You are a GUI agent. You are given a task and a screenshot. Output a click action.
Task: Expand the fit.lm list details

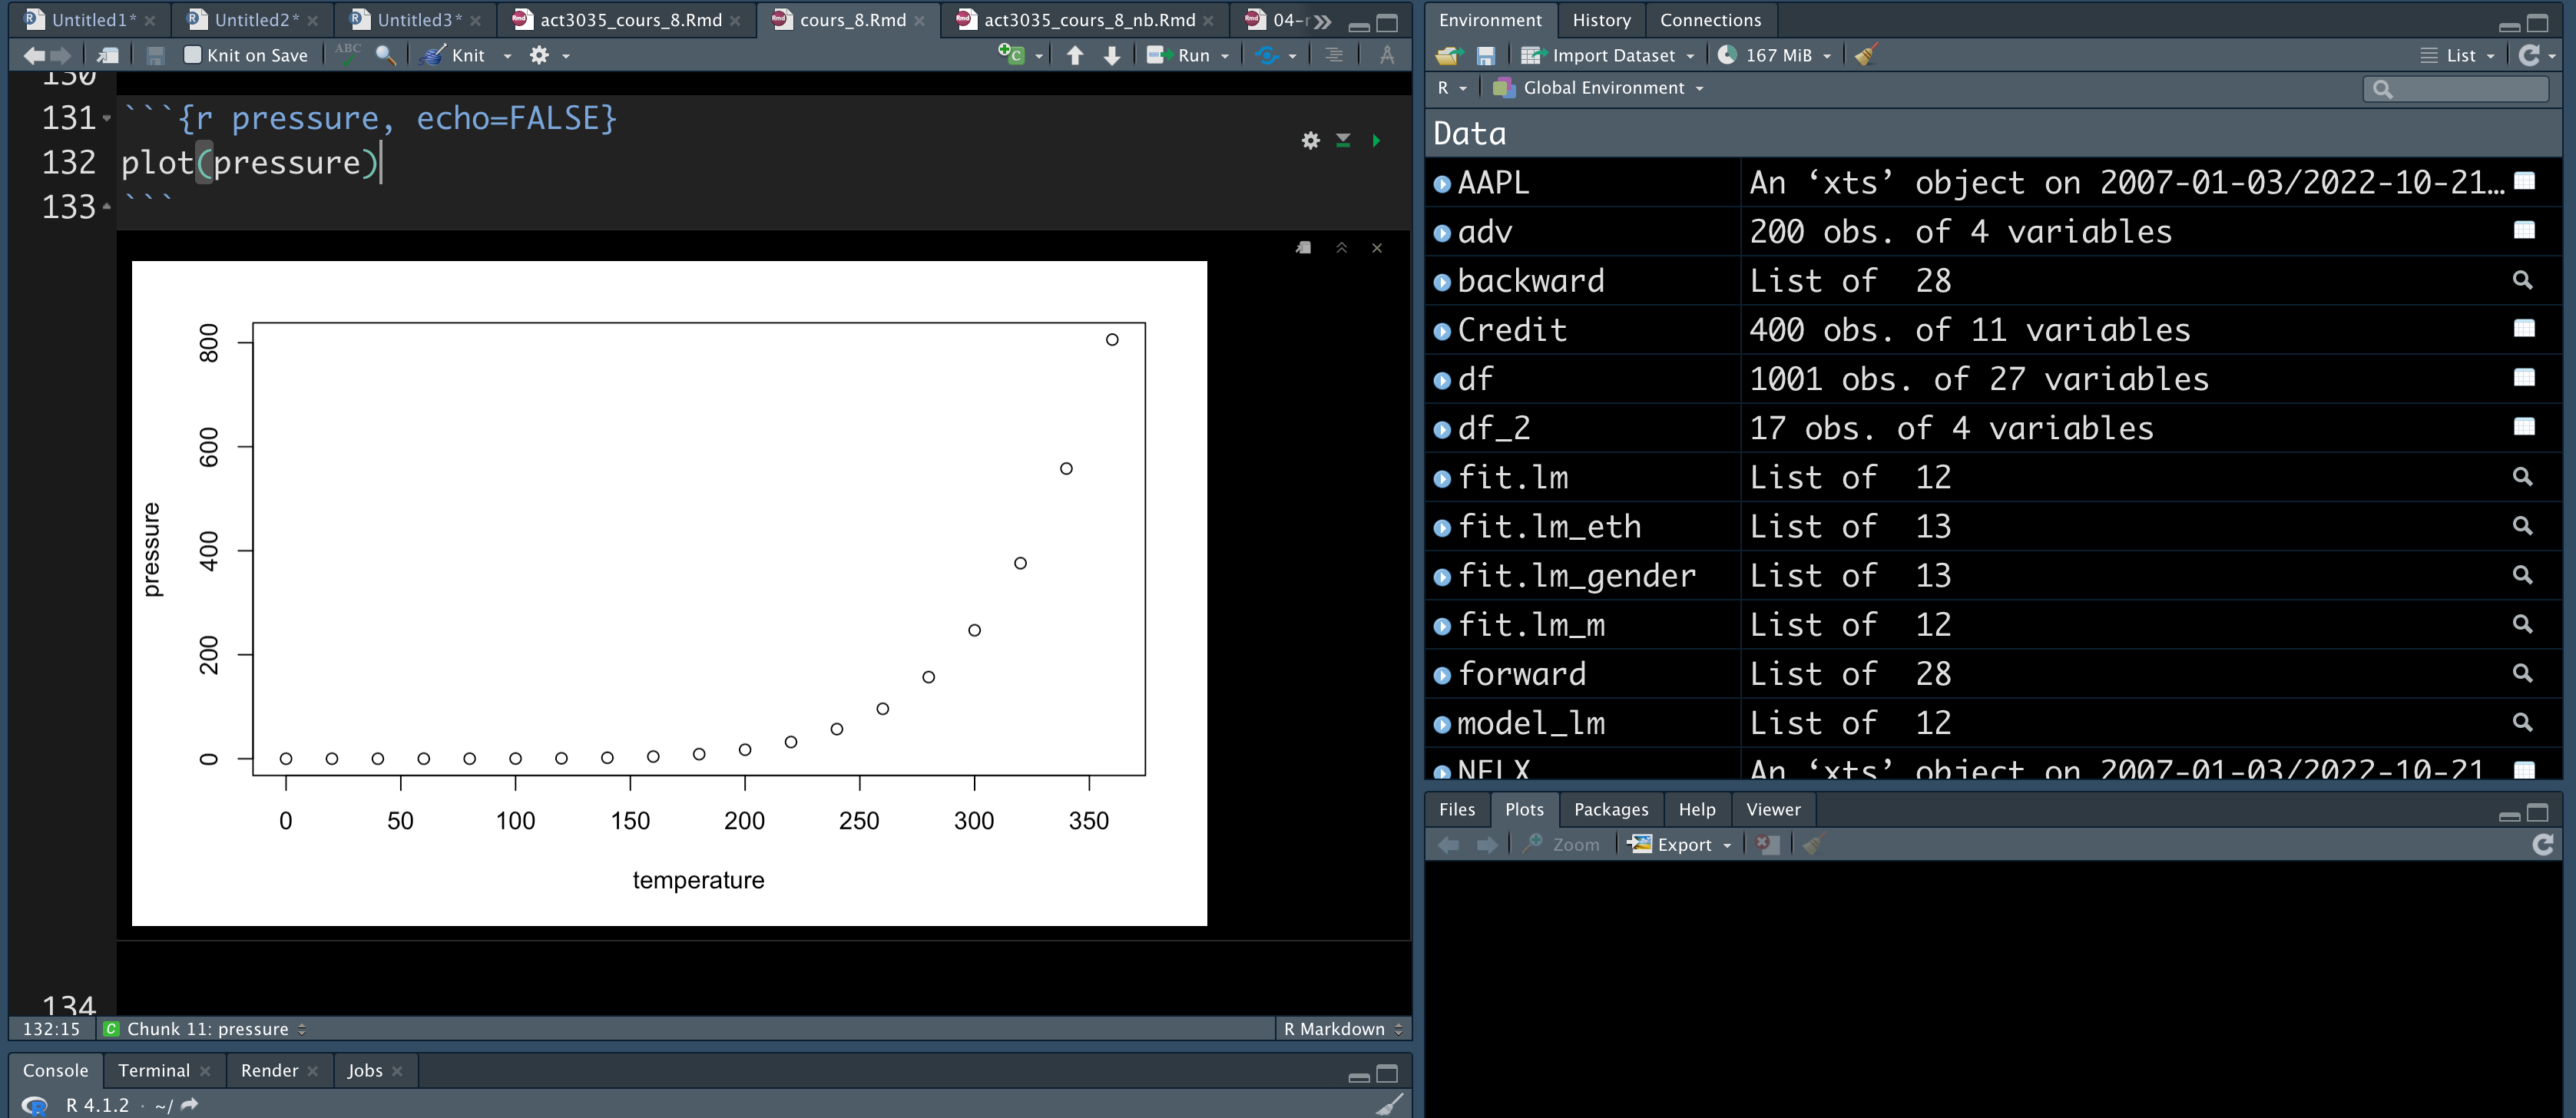click(1442, 478)
